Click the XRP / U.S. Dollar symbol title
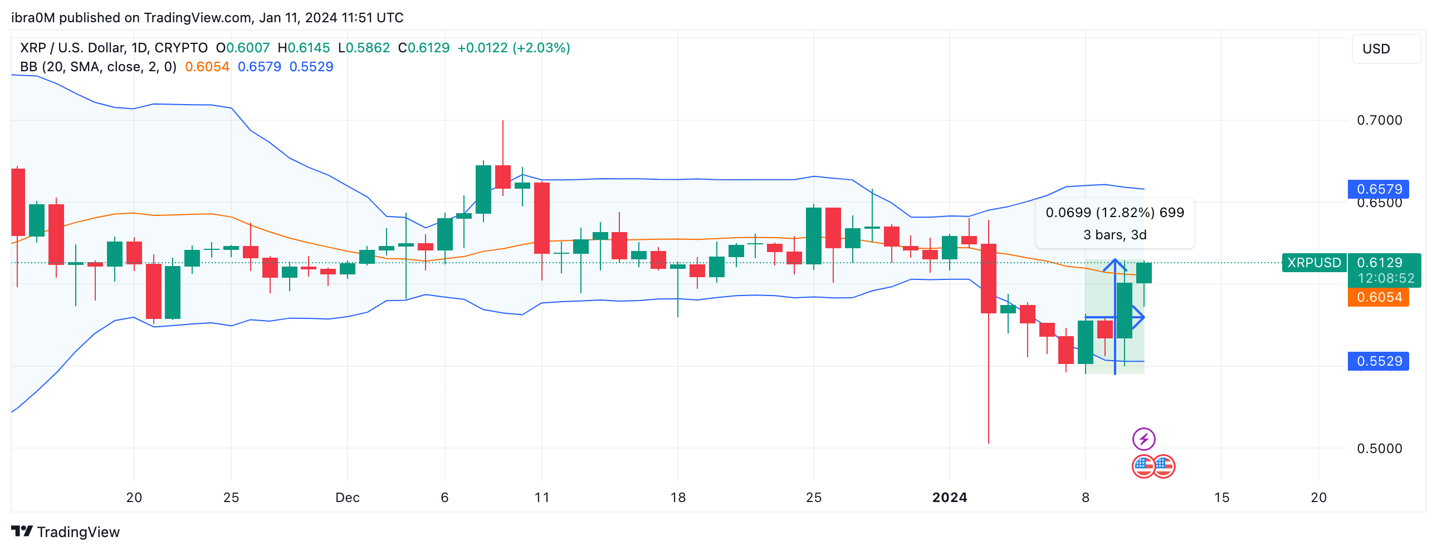This screenshot has width=1437, height=551. coord(114,48)
